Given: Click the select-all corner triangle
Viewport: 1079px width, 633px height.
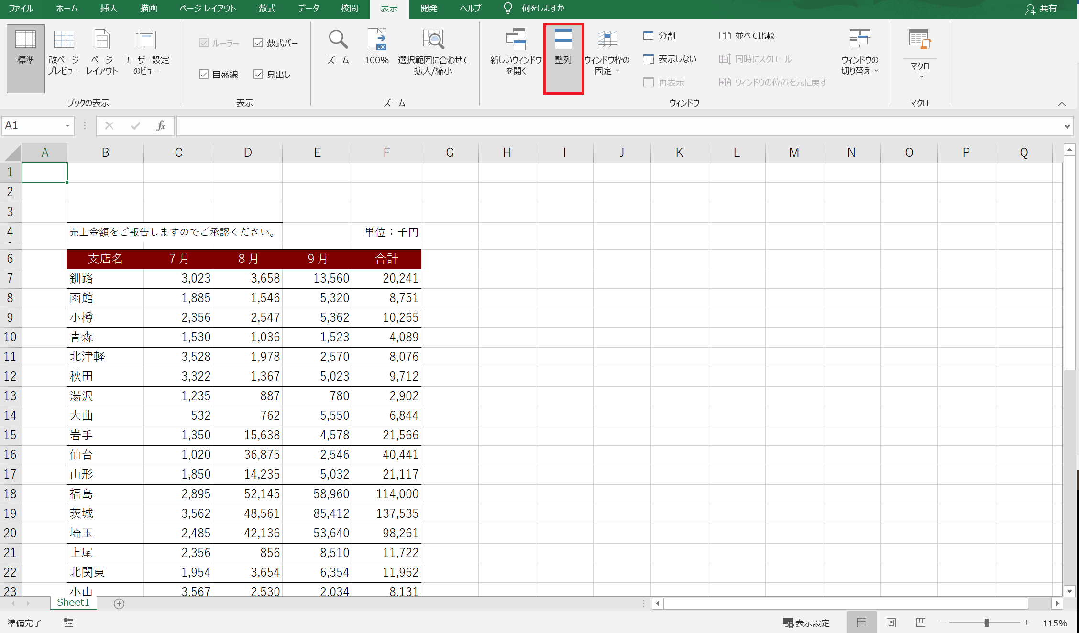Looking at the screenshot, I should click(12, 153).
